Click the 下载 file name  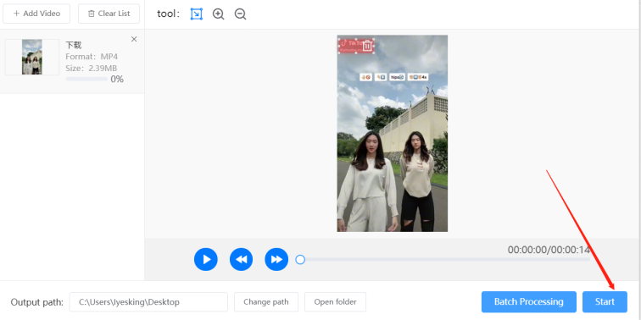click(x=74, y=45)
